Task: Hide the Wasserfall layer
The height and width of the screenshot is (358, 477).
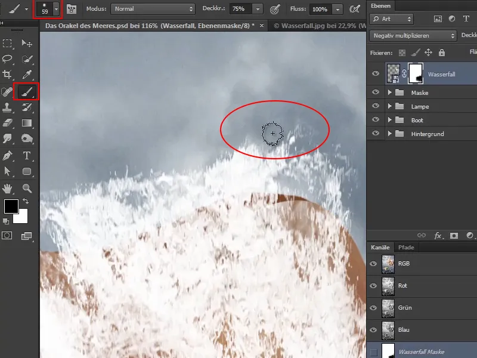Action: tap(376, 73)
